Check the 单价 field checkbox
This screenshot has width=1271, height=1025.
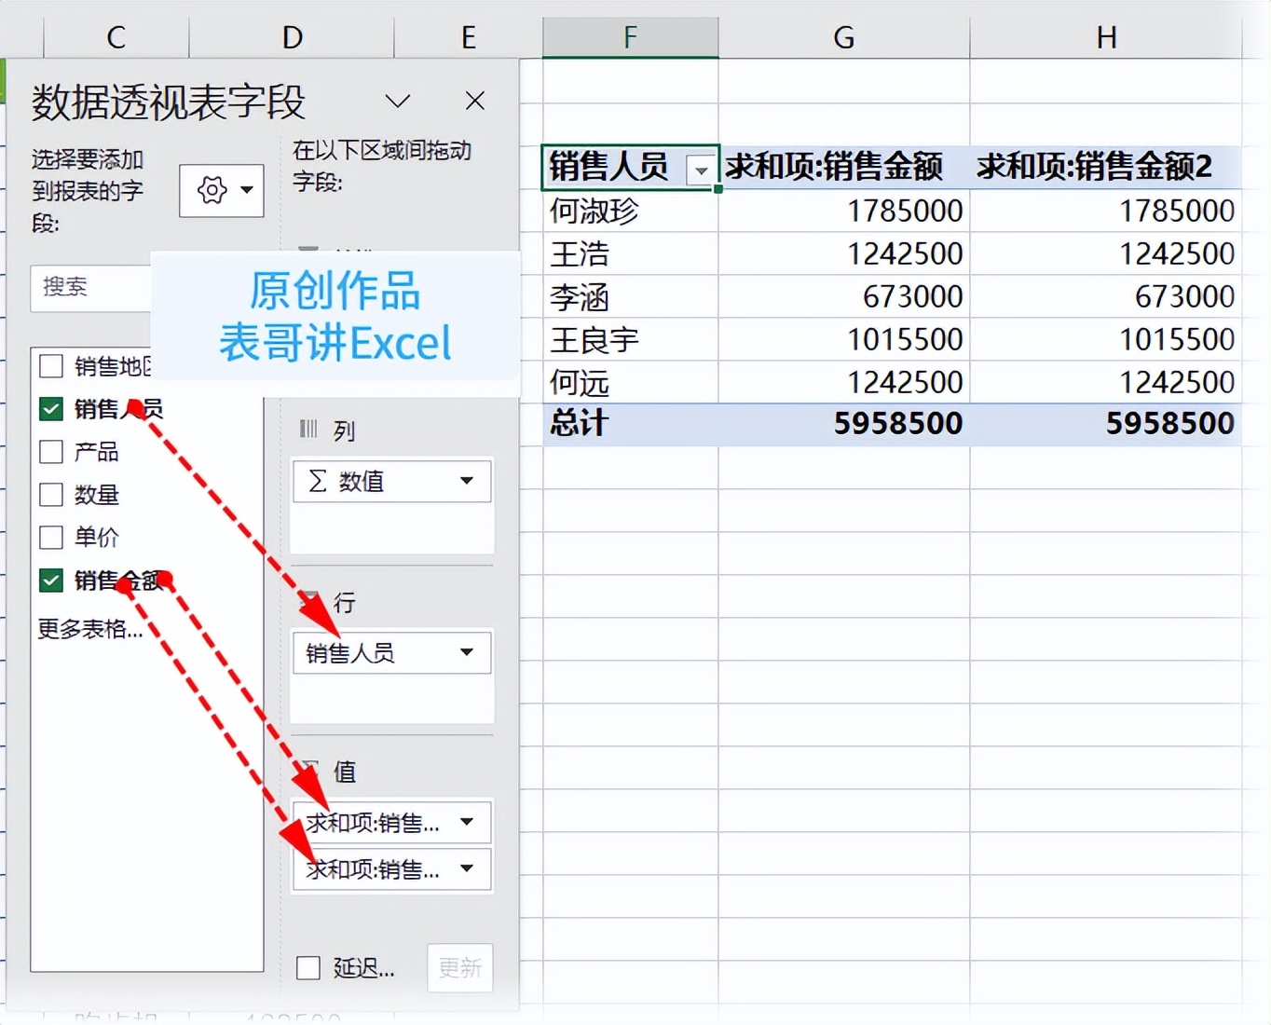pos(51,538)
